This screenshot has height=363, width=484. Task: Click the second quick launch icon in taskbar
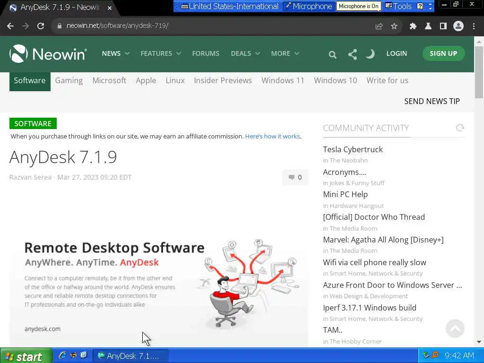pyautogui.click(x=73, y=355)
